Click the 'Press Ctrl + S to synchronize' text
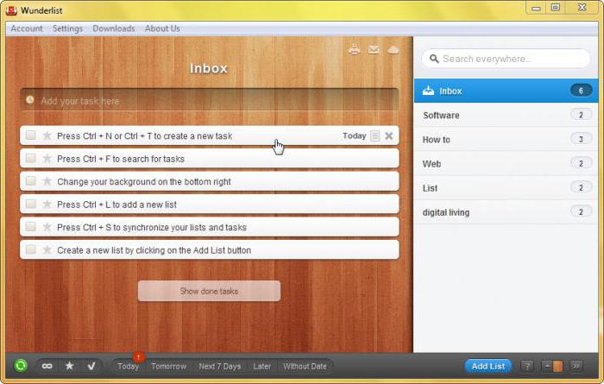Viewport: 604px width, 384px height. click(x=152, y=227)
